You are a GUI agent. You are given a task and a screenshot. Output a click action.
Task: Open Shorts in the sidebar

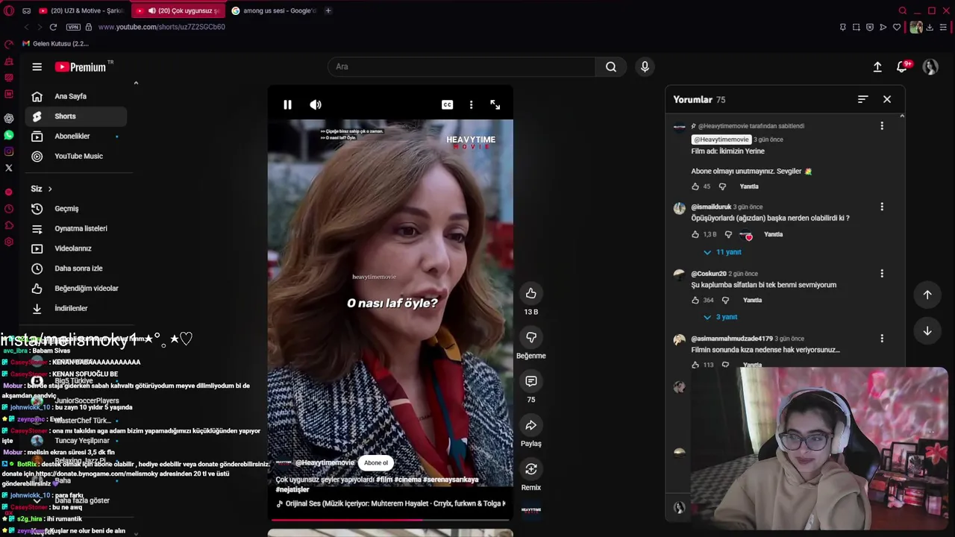76,116
